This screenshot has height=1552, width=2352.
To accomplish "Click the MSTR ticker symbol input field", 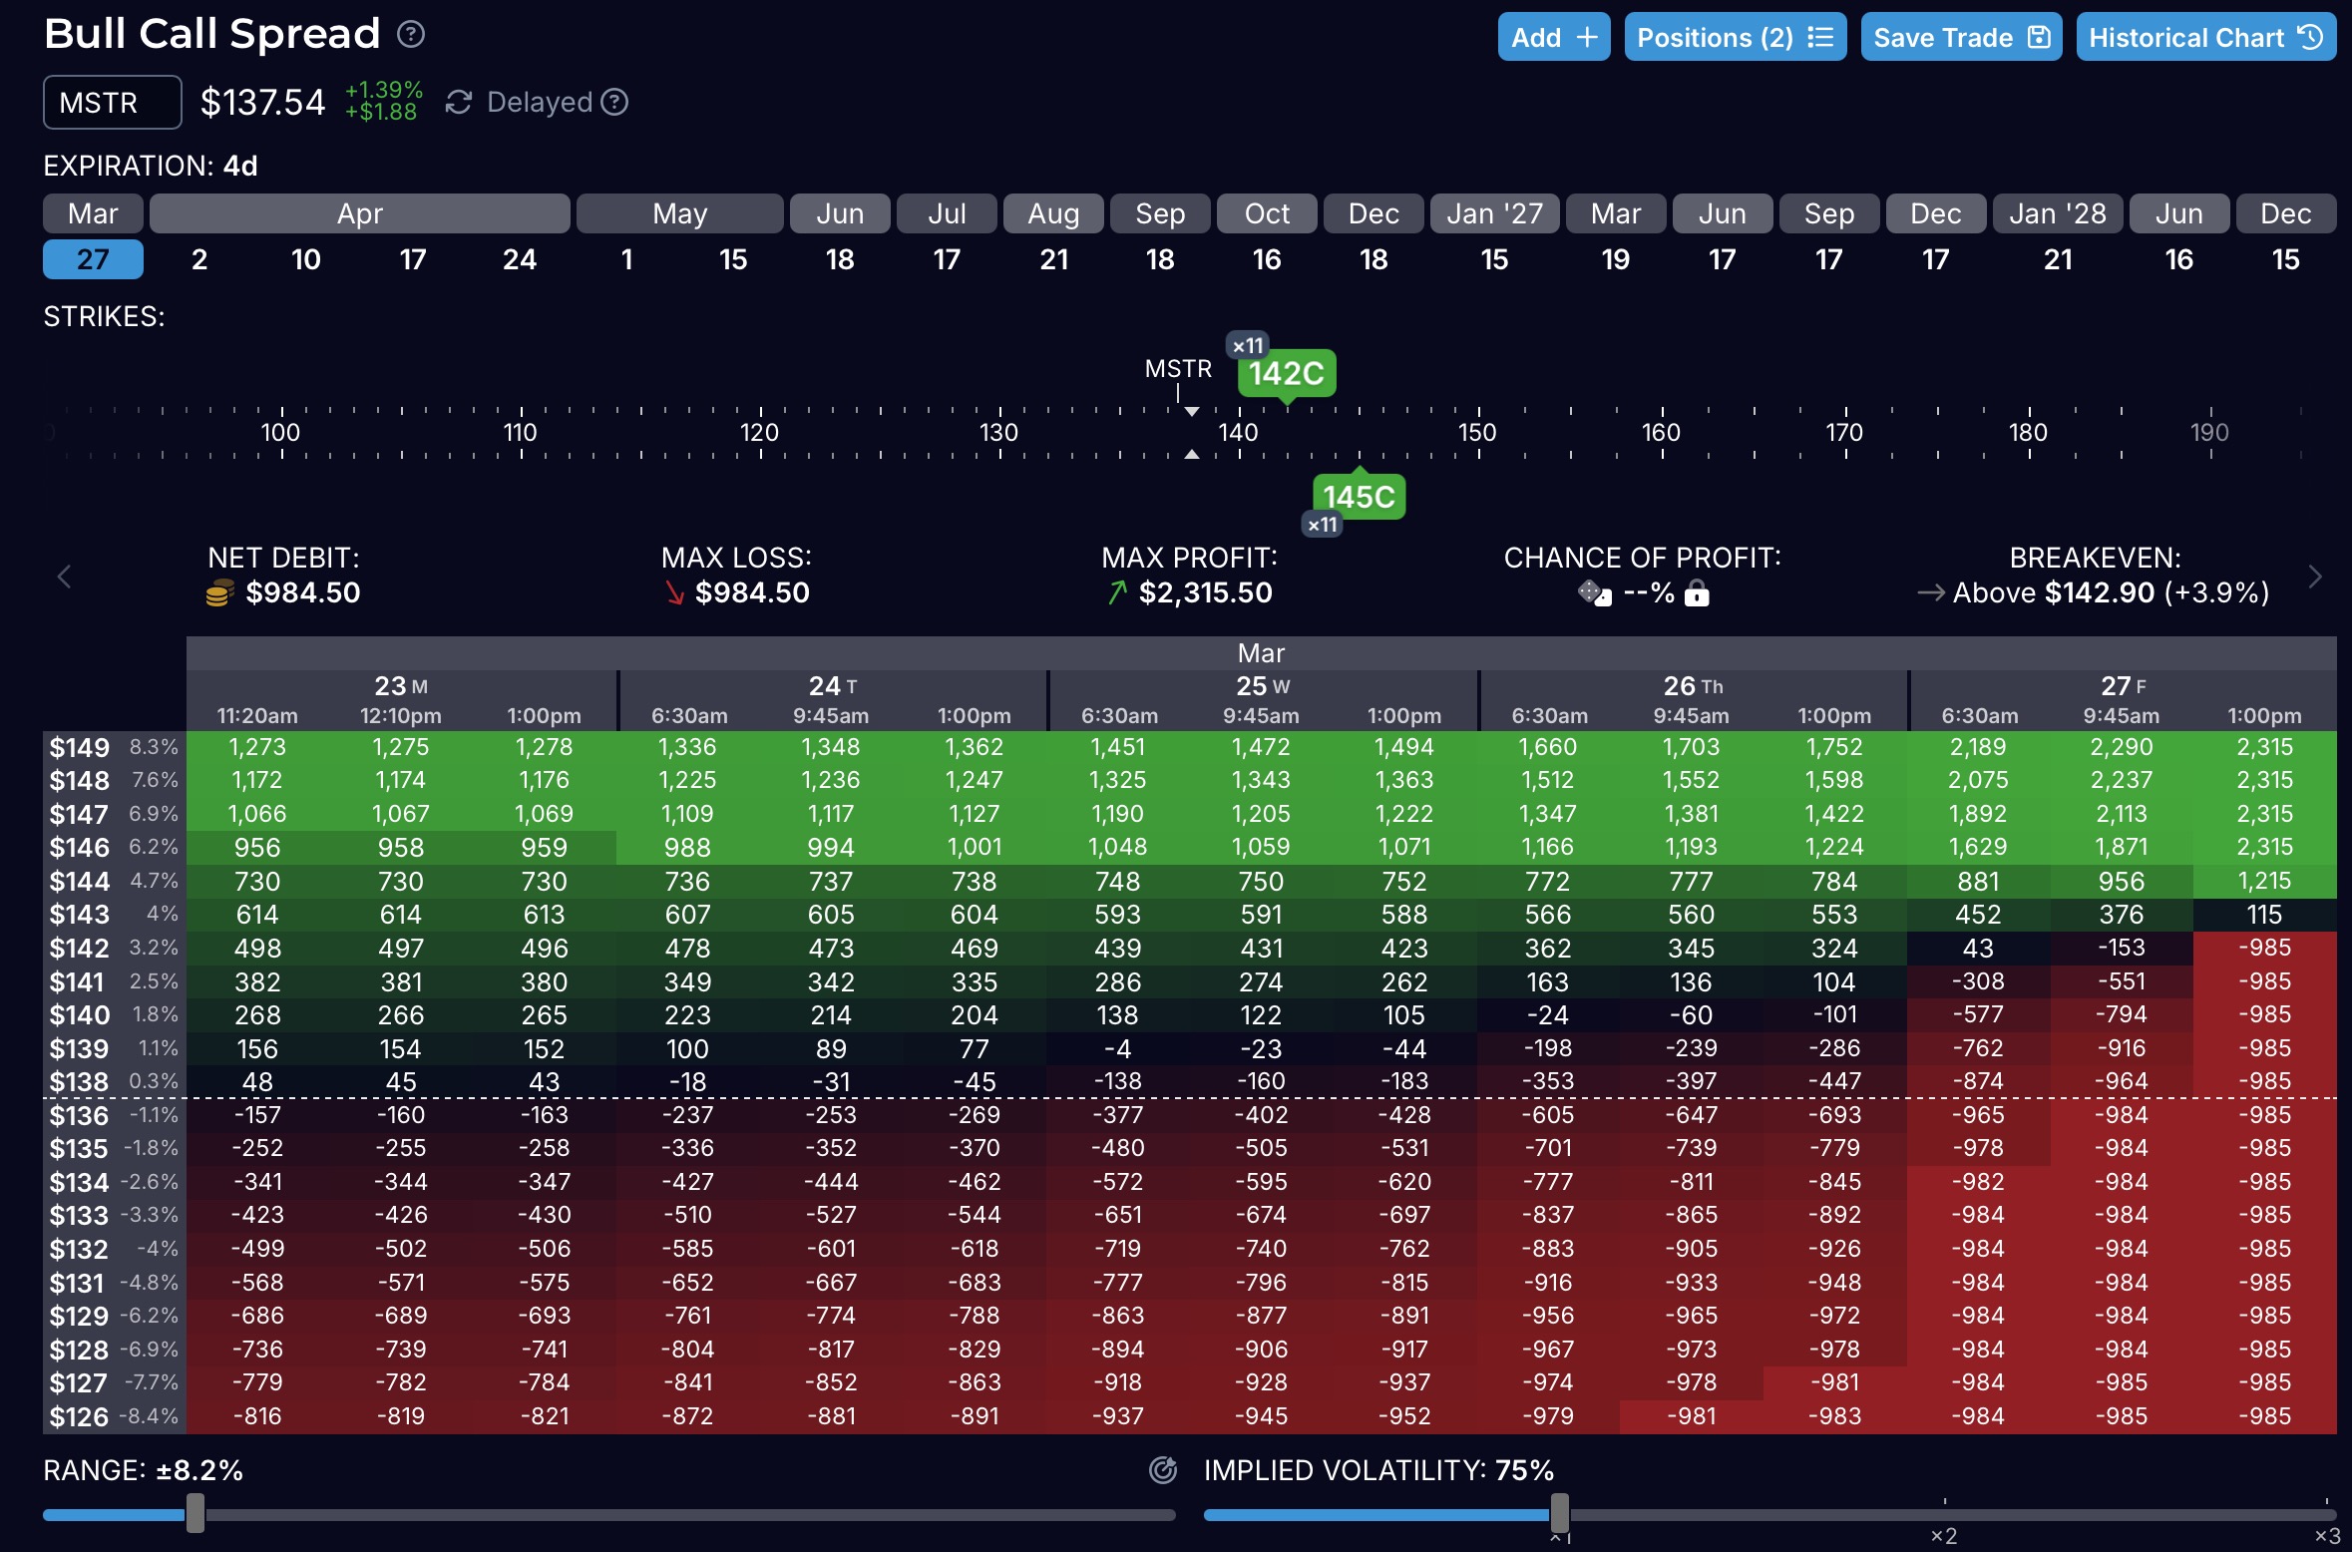I will coord(112,103).
